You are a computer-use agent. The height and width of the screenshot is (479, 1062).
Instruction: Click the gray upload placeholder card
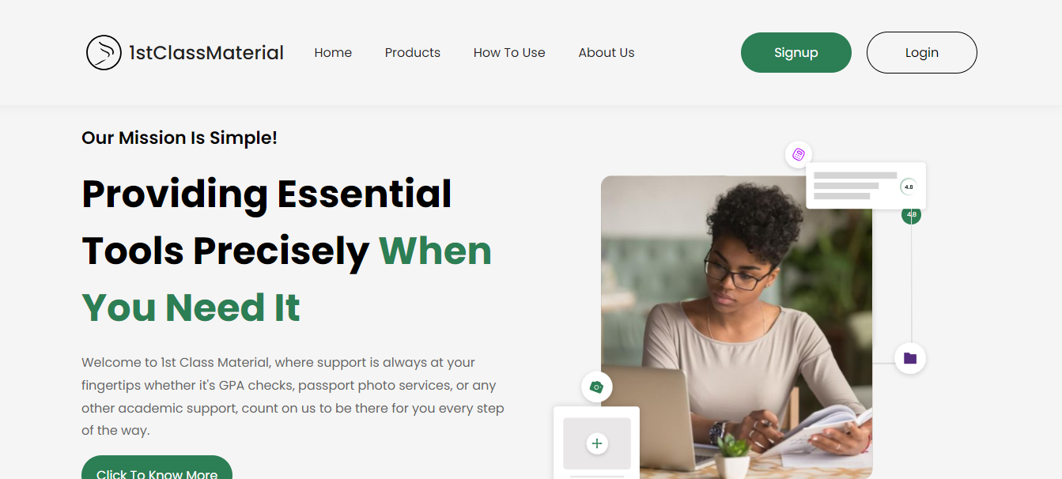(597, 443)
